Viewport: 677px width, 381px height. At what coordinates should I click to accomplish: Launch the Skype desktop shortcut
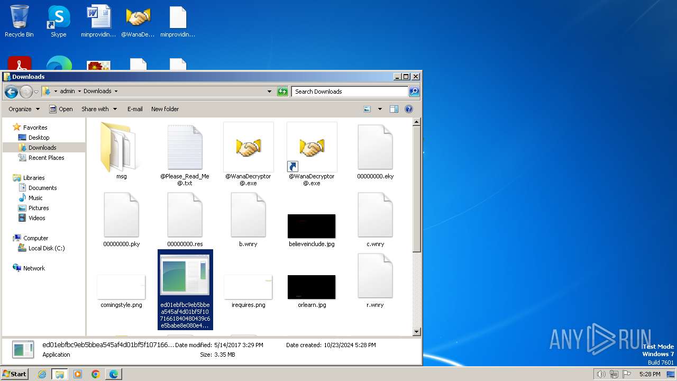[x=58, y=21]
